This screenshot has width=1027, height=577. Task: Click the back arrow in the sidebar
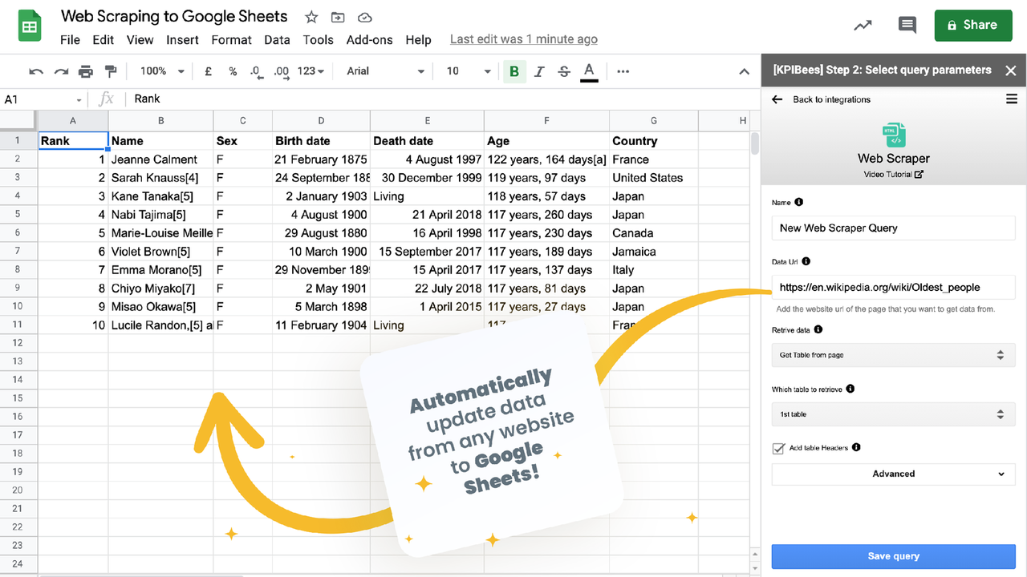[x=777, y=99]
